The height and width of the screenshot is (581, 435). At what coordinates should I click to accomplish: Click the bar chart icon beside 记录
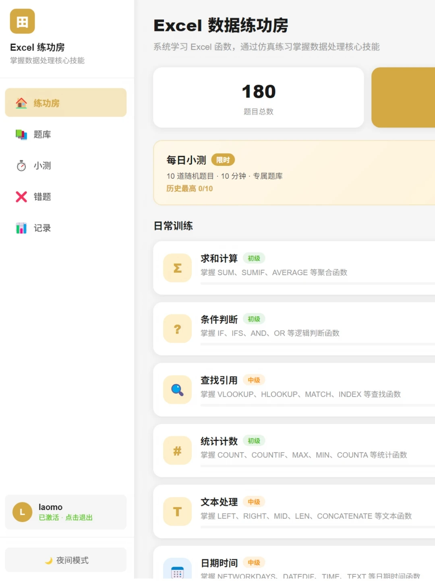click(21, 228)
